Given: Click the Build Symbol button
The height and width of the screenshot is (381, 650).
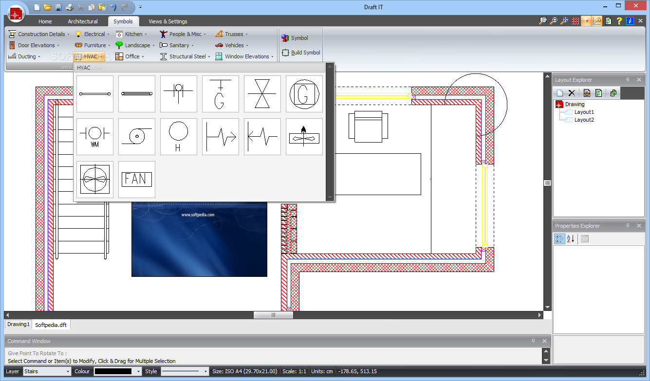Looking at the screenshot, I should [x=301, y=53].
